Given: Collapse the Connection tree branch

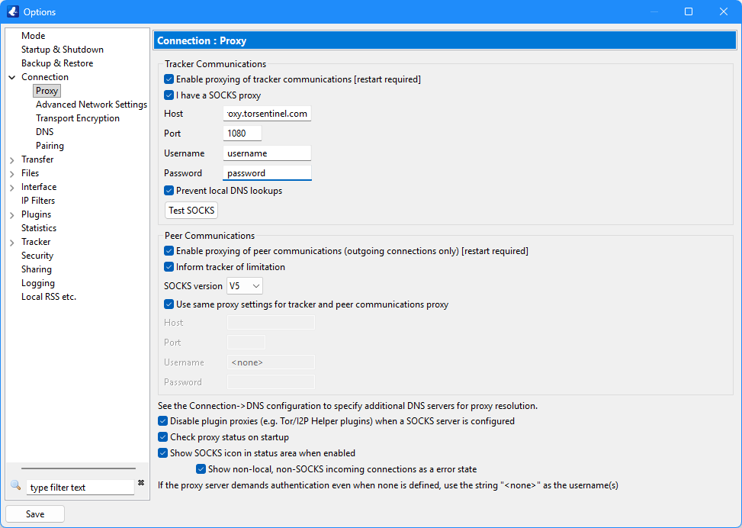Looking at the screenshot, I should click(11, 76).
